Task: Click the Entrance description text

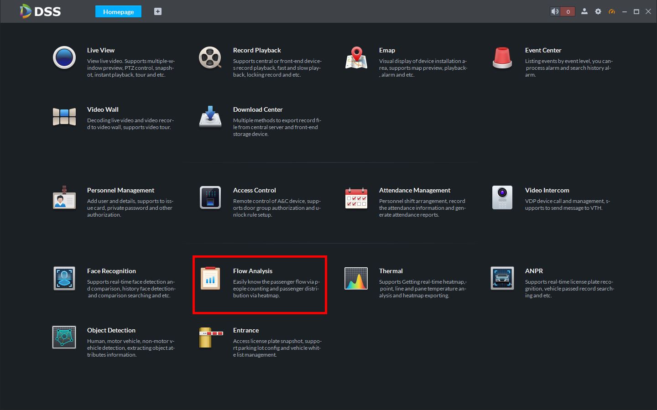Action: click(x=277, y=348)
